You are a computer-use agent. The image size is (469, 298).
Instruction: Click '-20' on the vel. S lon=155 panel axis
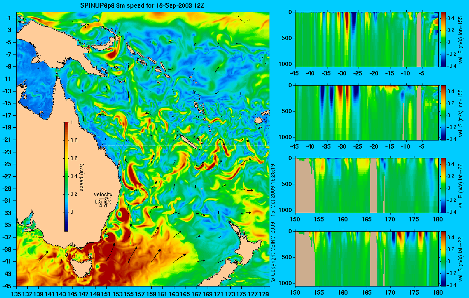[x=373, y=146]
